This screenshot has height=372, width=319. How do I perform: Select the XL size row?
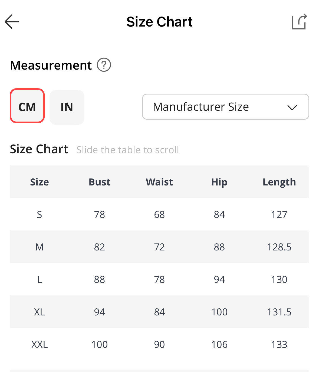coord(40,312)
